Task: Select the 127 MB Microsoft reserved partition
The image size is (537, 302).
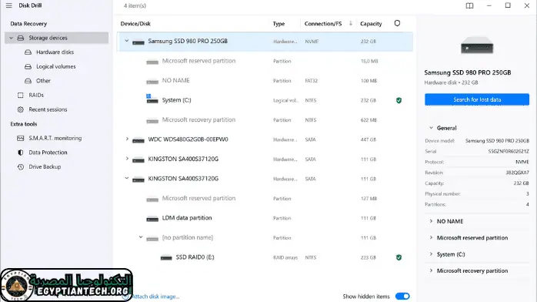Action: tap(265, 199)
